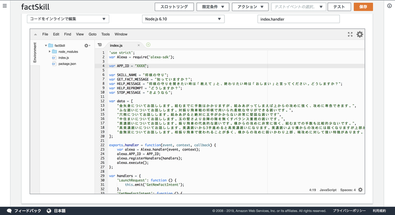Click the exports.handler code line
Screen dimensions: 395x215
(x=163, y=145)
